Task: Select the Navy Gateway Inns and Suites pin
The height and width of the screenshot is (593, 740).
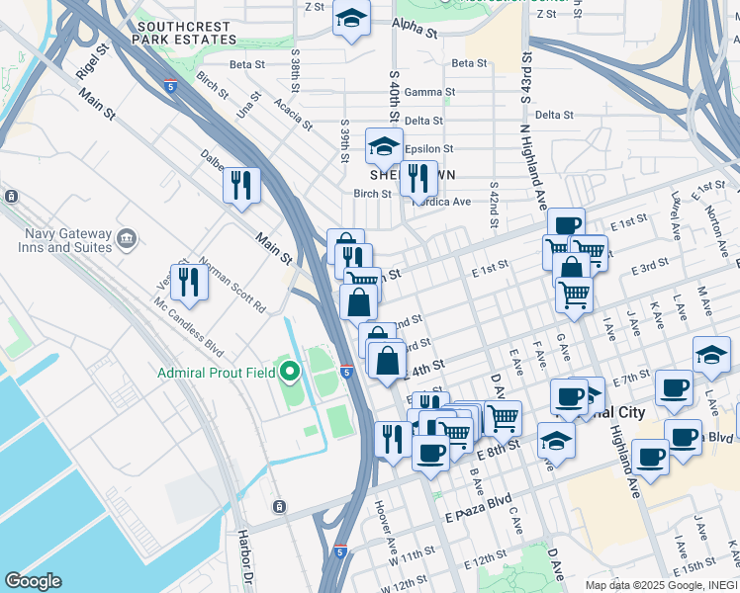Action: pyautogui.click(x=127, y=239)
